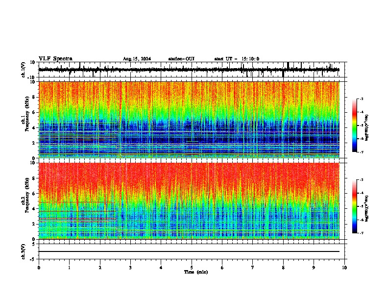388x300 pixels.
Task: Click the "2" kHz tick of ch.1 spectrogram
Action: 34,143
